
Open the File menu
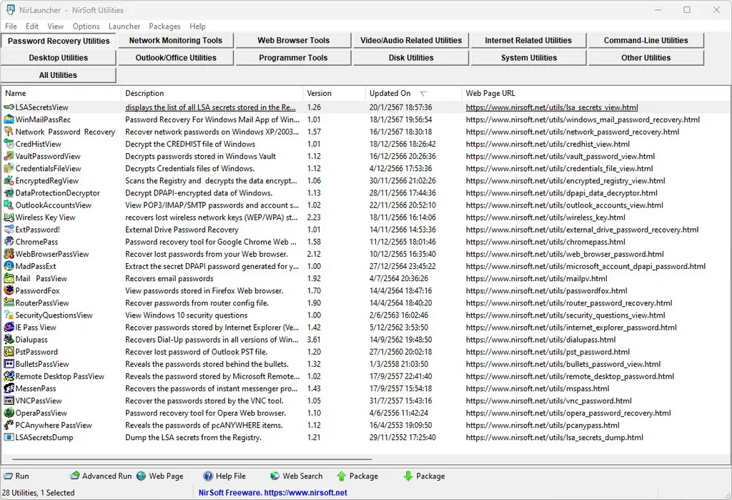point(11,26)
